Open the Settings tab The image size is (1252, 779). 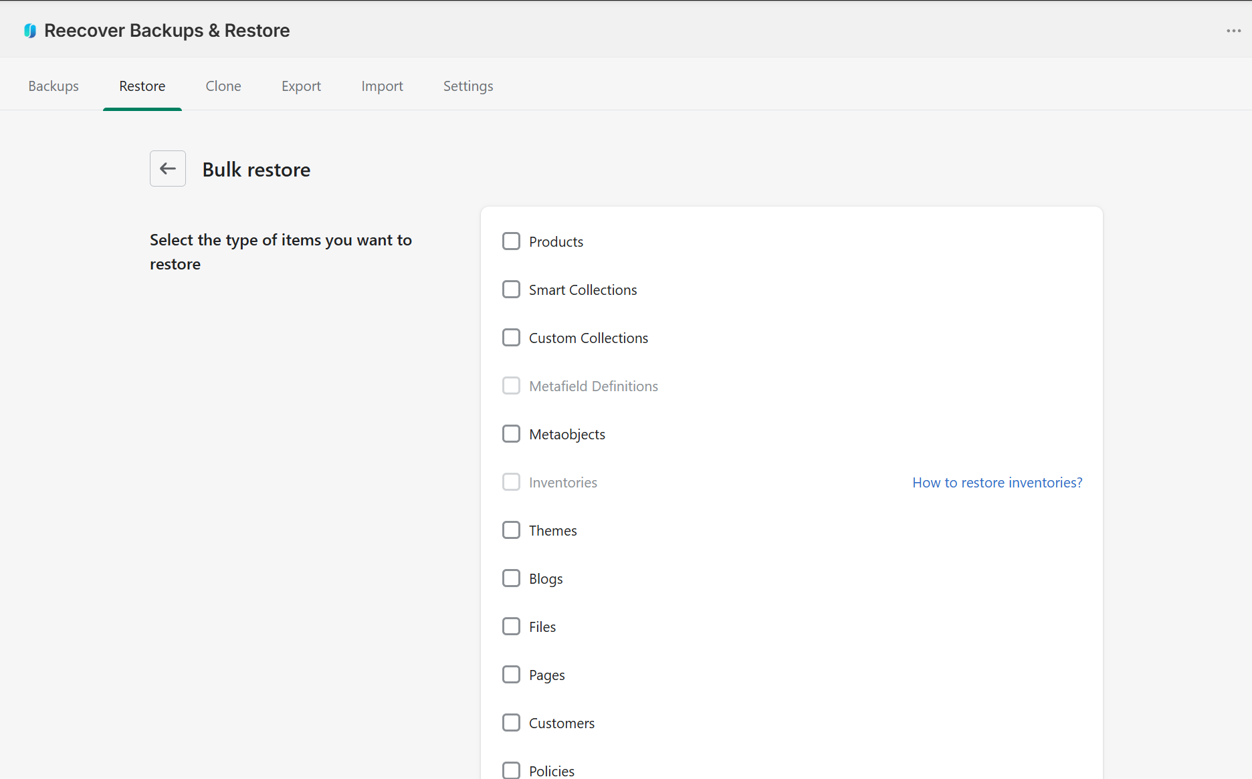(x=468, y=86)
